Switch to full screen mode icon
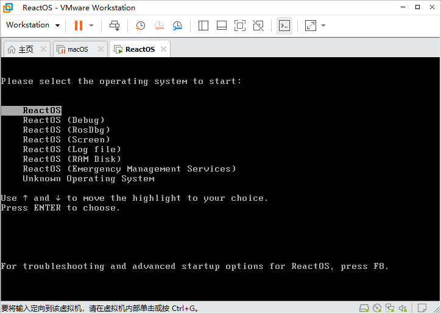The image size is (441, 314). tap(239, 26)
